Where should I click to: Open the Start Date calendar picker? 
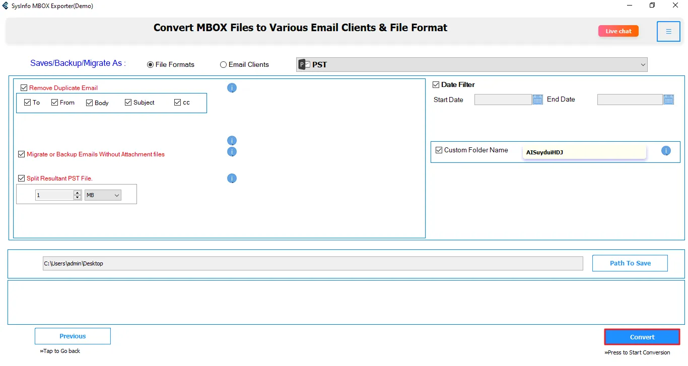537,100
